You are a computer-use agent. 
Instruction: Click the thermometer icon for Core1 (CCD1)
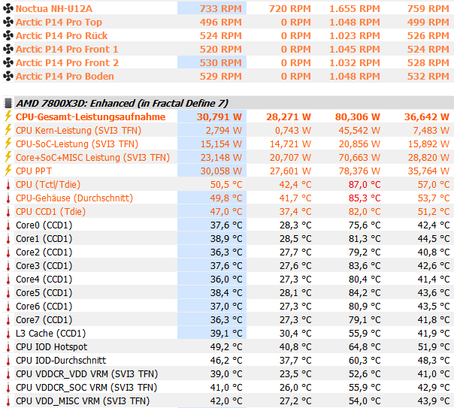pos(8,239)
